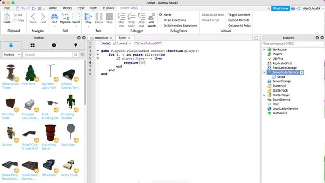Click the Cut button
Image resolution: width=325 pixels, height=183 pixels.
click(18, 15)
